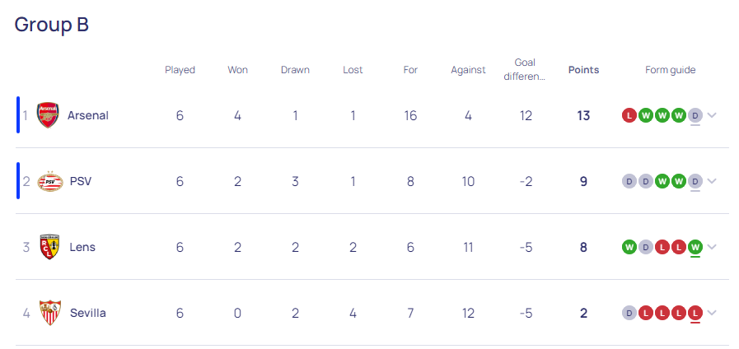Expand Lens's form guide chevron
The height and width of the screenshot is (349, 739).
click(712, 247)
